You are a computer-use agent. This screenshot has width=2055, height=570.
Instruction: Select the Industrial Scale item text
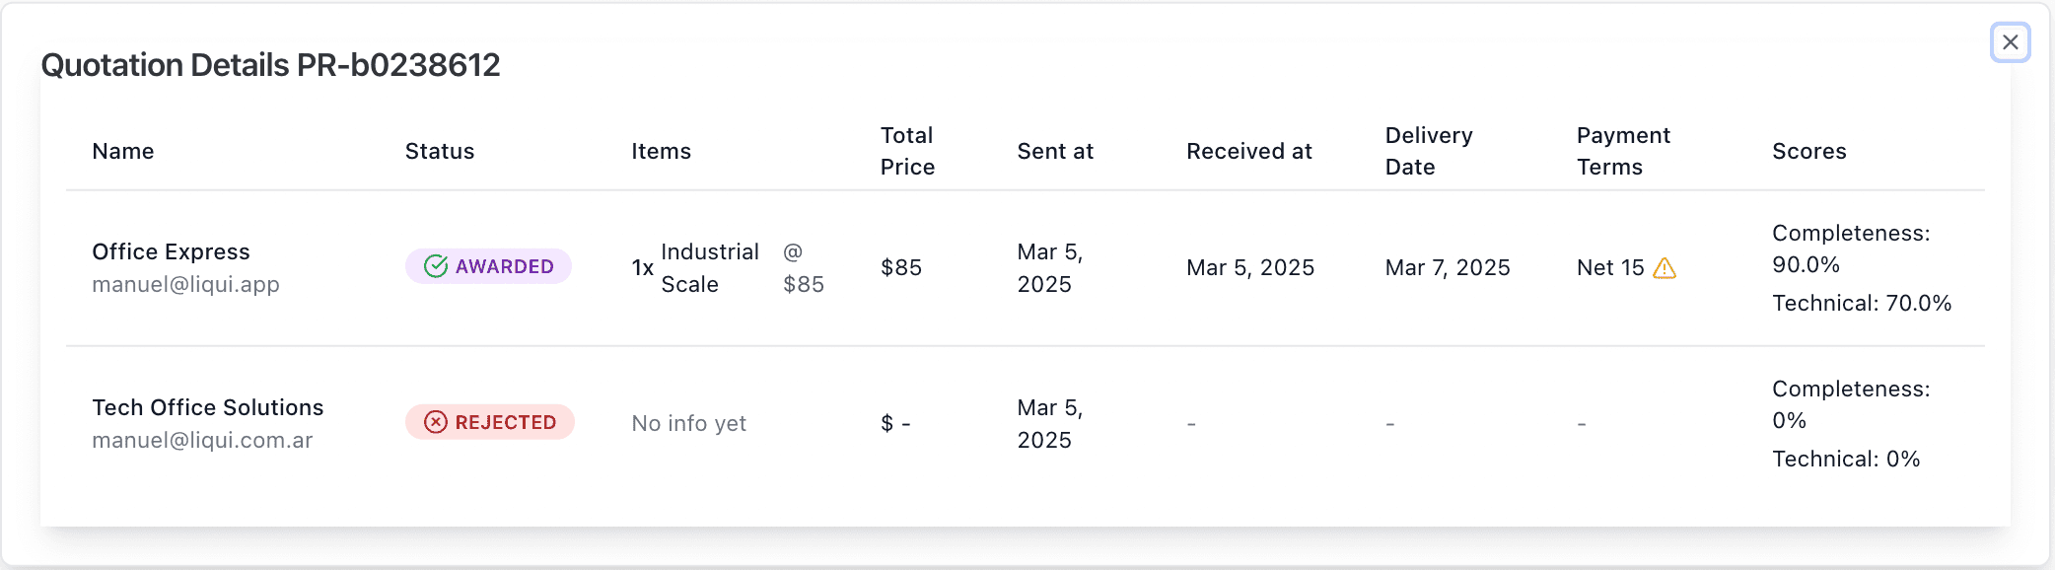(x=709, y=267)
